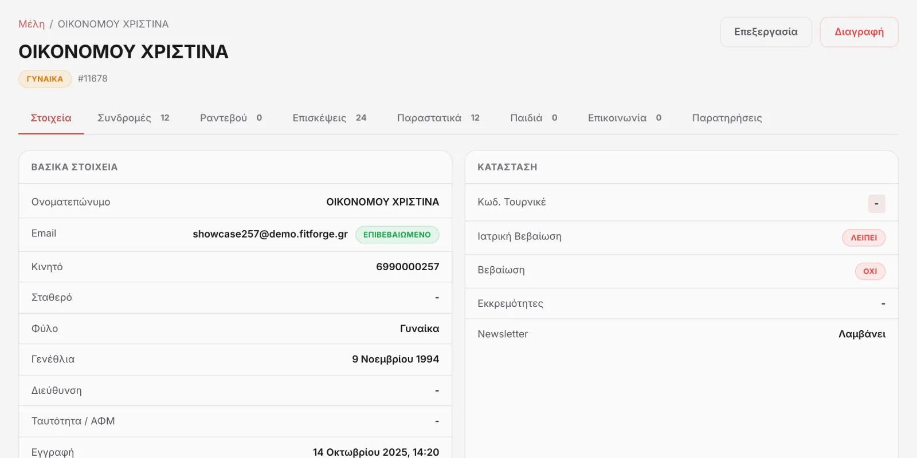Screen dimensions: 917x458
Task: Go back via the Μέλη breadcrumb link
Action: (32, 24)
